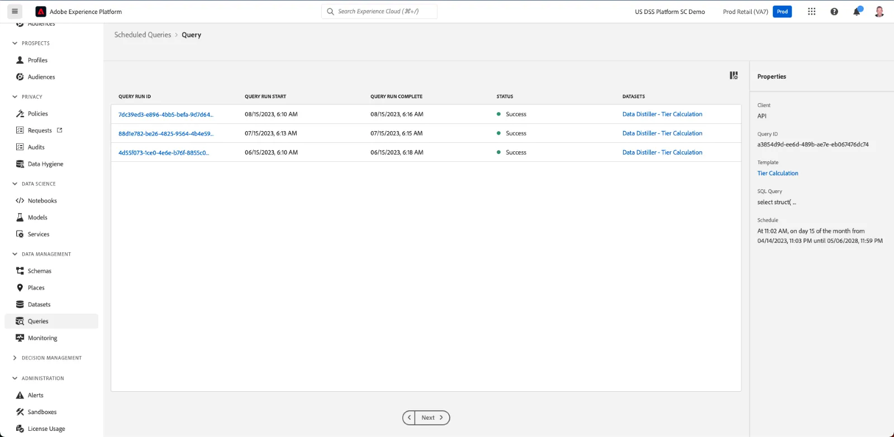Click the Search Experience Cloud field
Screen dimensions: 894x437
(379, 12)
